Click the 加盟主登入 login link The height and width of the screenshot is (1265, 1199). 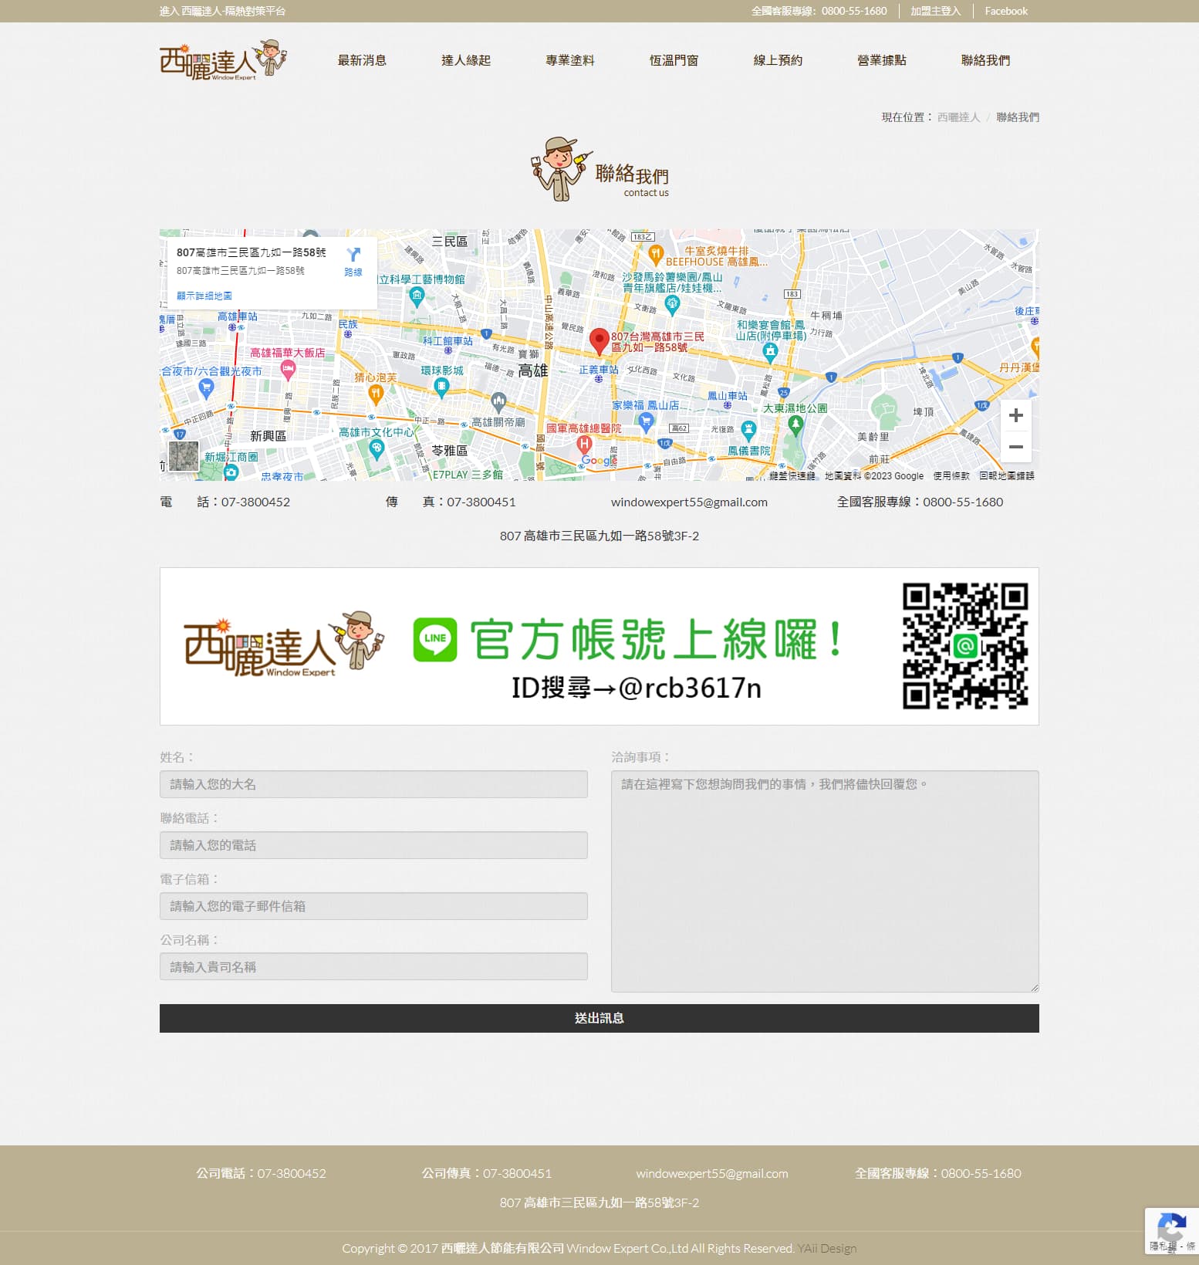click(x=935, y=11)
